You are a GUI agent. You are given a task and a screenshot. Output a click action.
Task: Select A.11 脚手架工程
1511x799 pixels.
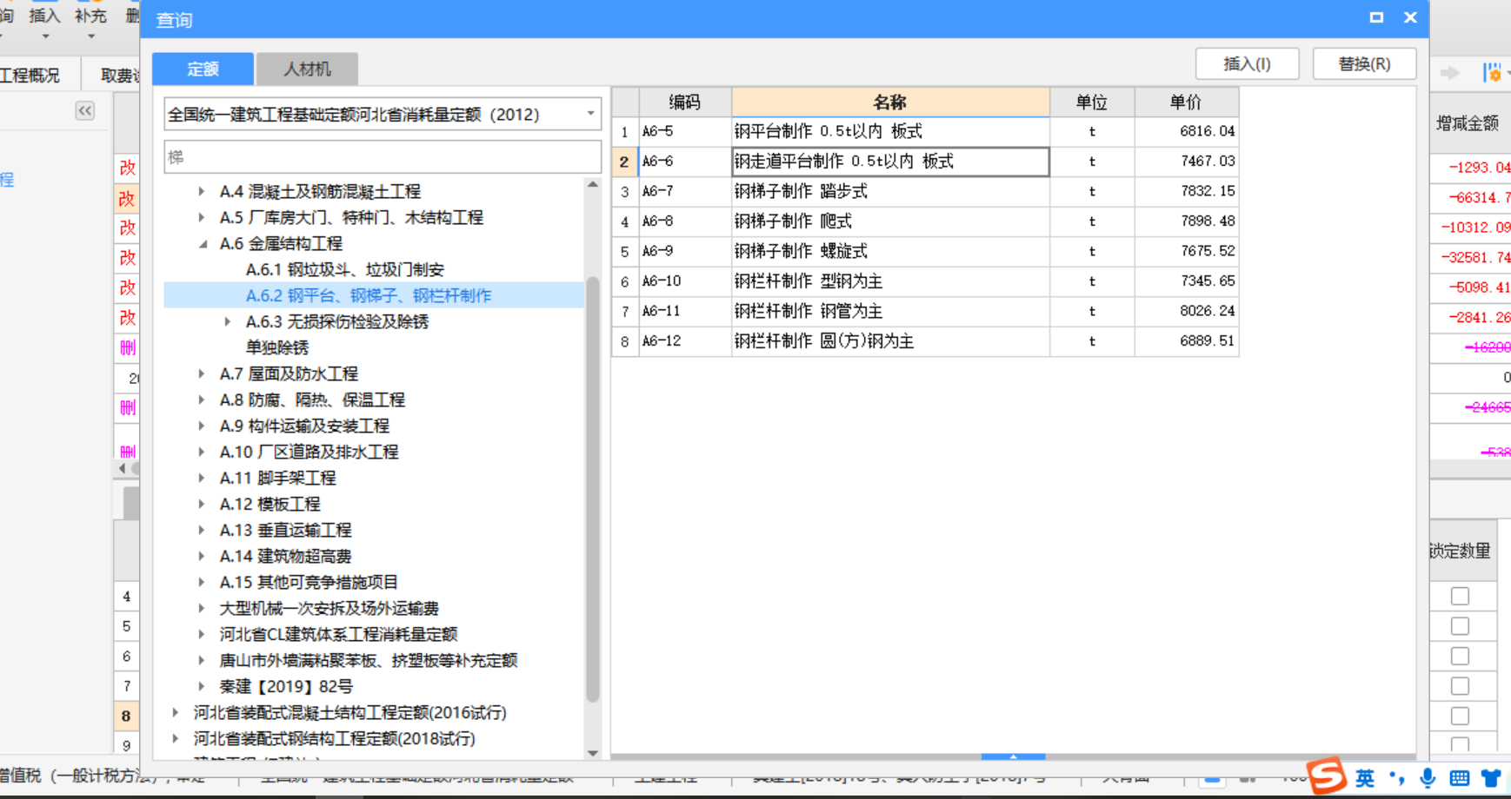tap(277, 478)
